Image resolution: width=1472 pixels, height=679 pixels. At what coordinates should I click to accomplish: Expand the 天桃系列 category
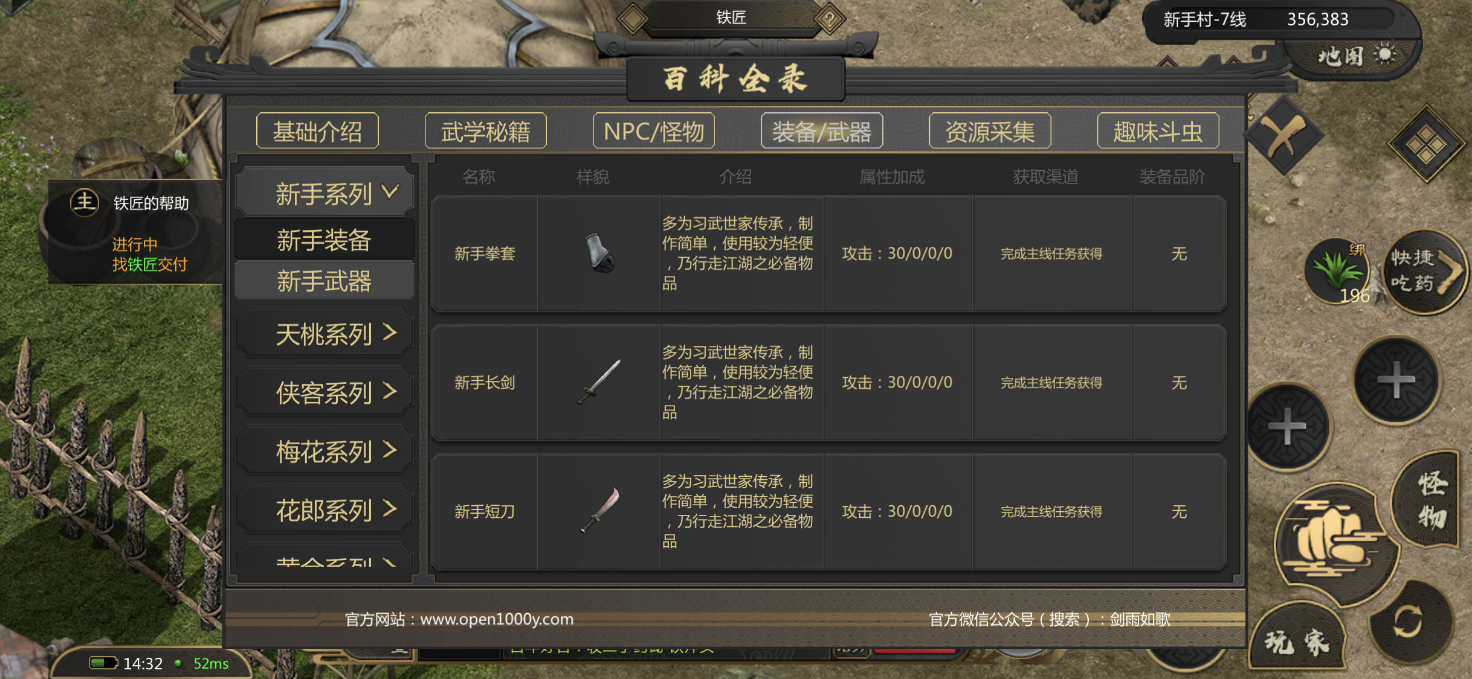(x=324, y=333)
